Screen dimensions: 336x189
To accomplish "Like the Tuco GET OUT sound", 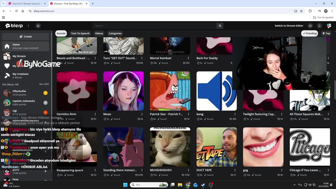I will [138, 63].
